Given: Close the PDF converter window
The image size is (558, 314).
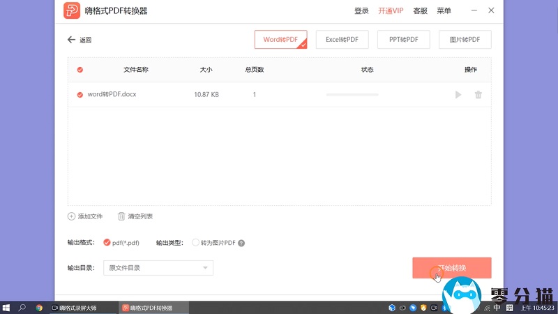Looking at the screenshot, I should 491,10.
